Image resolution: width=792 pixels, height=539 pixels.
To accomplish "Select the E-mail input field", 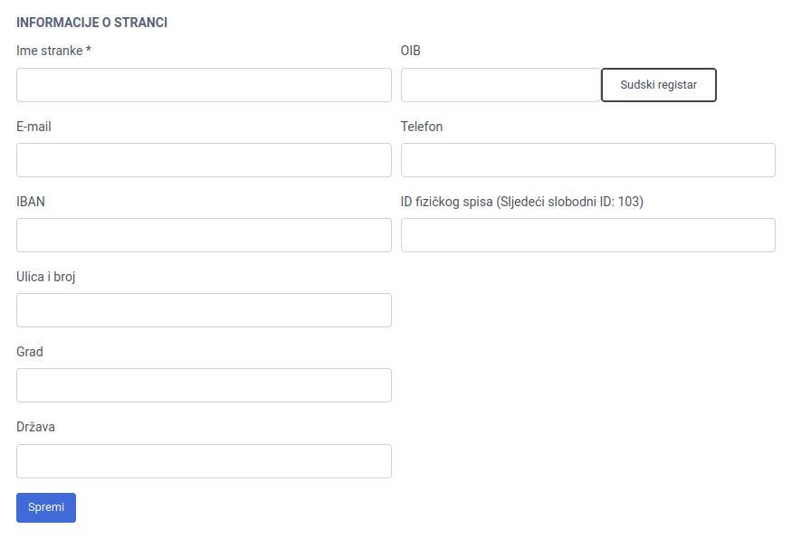I will coord(204,160).
